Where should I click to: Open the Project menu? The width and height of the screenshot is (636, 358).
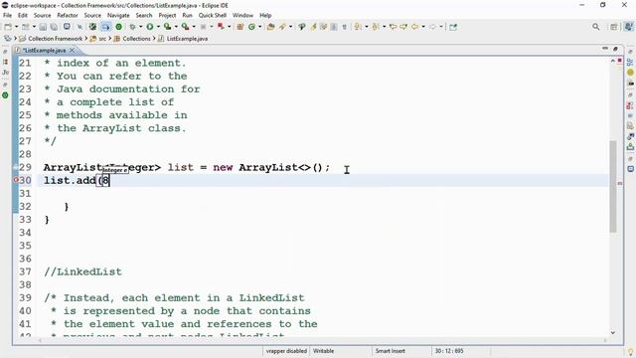click(x=167, y=15)
